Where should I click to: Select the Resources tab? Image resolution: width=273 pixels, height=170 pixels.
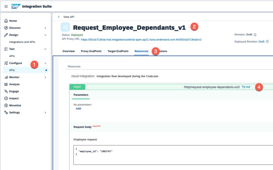coord(141,51)
